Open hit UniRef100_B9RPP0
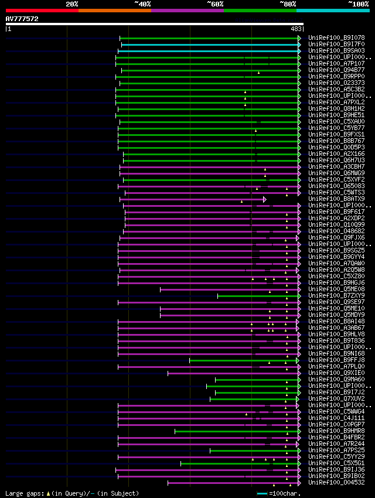Viewport: 375px width, 498px height. click(x=336, y=76)
